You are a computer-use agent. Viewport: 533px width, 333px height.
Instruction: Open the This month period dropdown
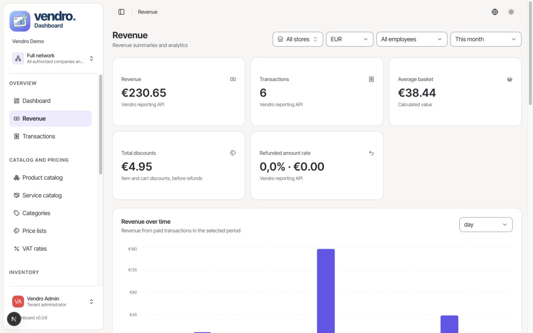[485, 39]
